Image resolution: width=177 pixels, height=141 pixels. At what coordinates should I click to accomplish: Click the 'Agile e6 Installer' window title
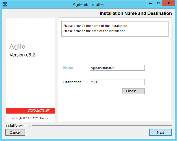pyautogui.click(x=88, y=5)
